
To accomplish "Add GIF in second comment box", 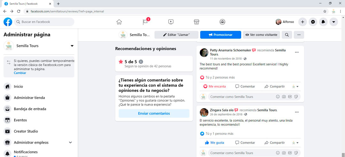I will point(290,153).
